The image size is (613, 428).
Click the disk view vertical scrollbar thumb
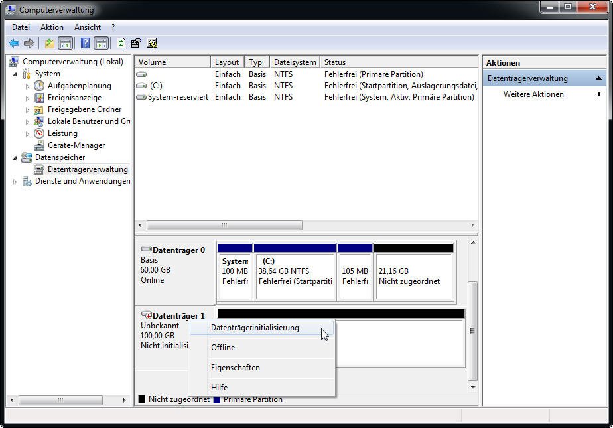click(x=472, y=330)
